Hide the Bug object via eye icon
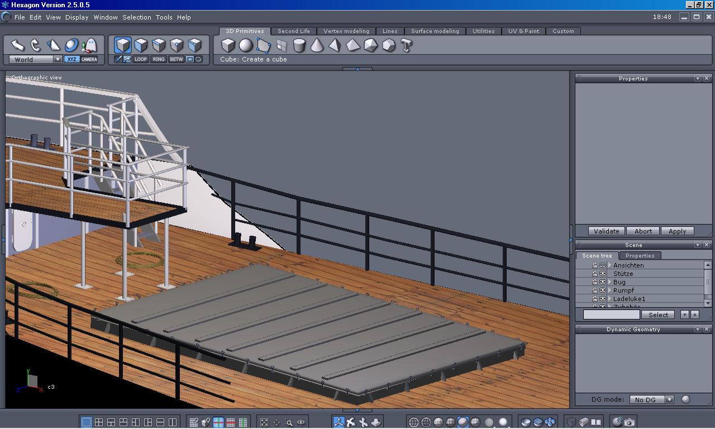The height and width of the screenshot is (429, 715). coord(603,282)
